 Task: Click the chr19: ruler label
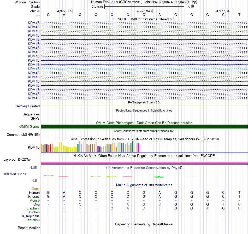click(x=35, y=11)
